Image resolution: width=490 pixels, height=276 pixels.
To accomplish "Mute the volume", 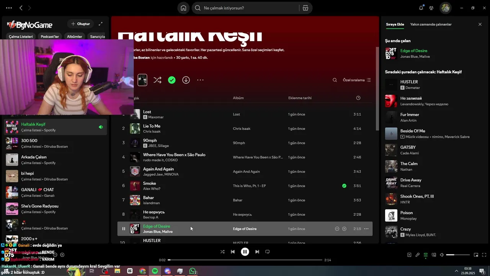I will point(442,255).
